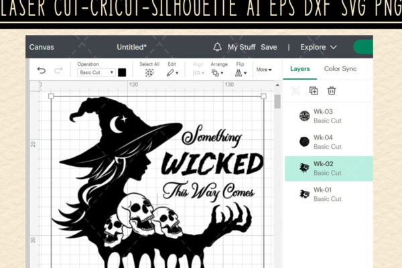Open the Operation Basic Cut dropdown
The width and height of the screenshot is (402, 268).
(x=96, y=72)
